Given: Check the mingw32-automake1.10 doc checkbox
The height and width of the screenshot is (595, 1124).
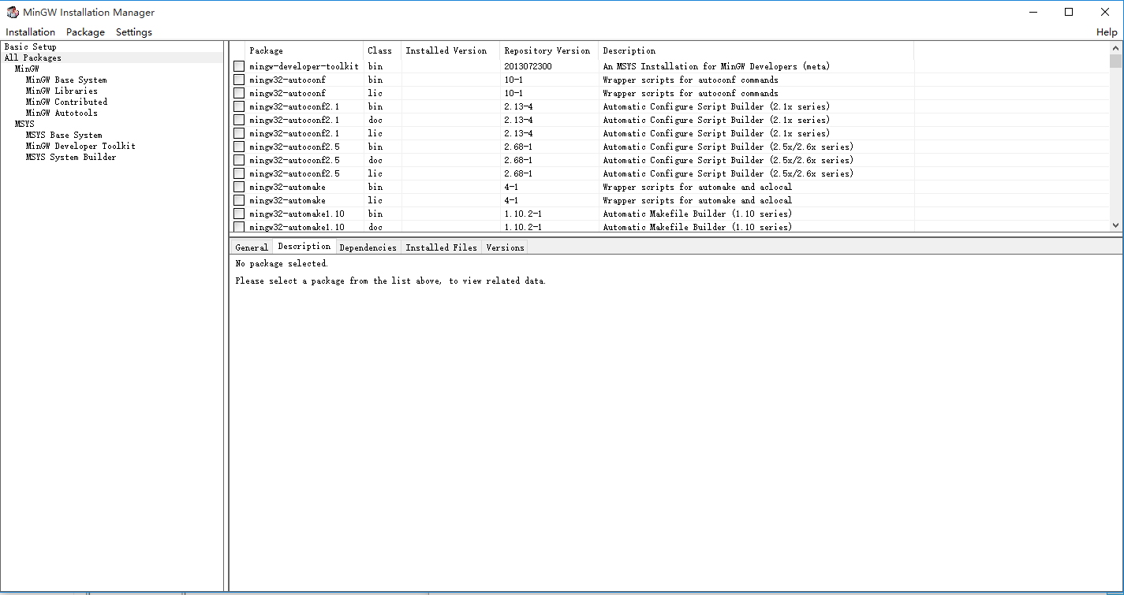Looking at the screenshot, I should coord(238,227).
